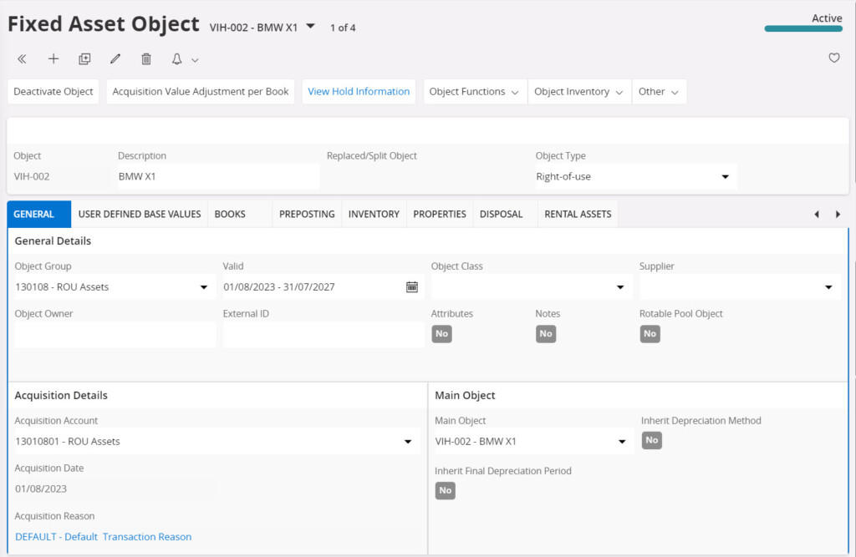Expand the Acquisition Account dropdown

pyautogui.click(x=408, y=442)
